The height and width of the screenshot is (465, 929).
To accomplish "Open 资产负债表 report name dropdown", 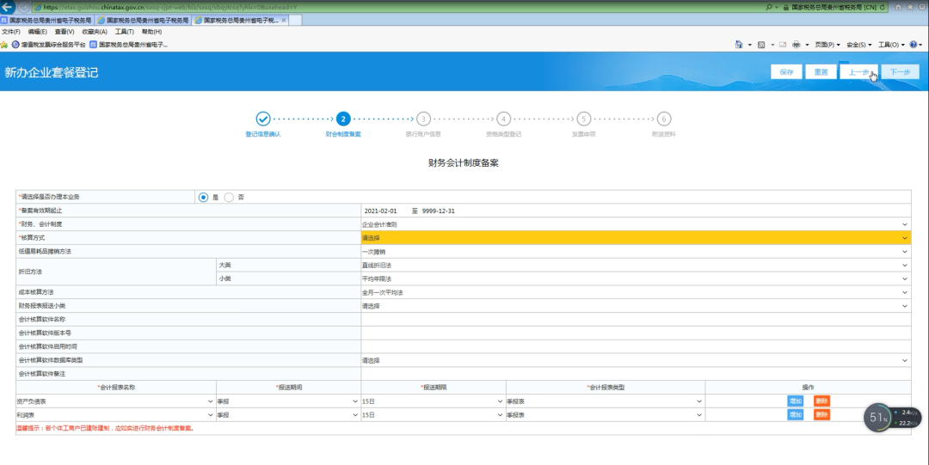I will point(115,401).
